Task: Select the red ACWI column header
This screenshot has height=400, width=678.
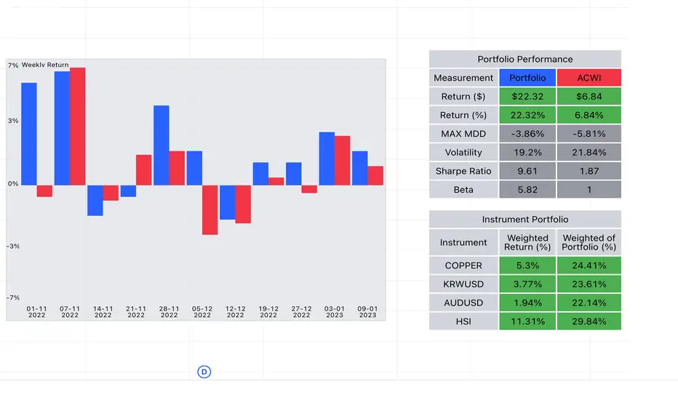Action: [589, 78]
